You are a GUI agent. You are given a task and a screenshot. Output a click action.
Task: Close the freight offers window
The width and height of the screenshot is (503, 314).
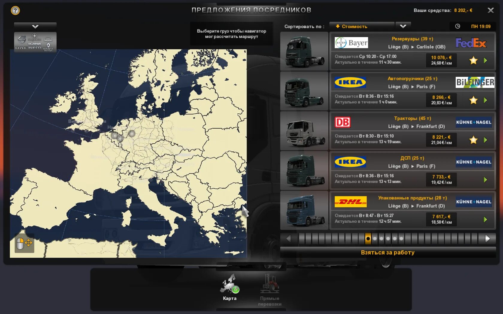click(x=490, y=10)
